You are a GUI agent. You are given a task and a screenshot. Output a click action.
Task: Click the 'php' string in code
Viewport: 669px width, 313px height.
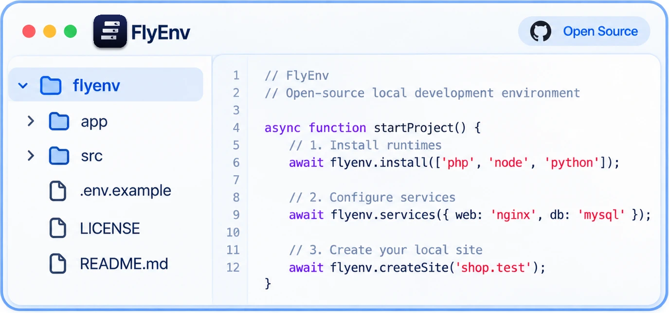click(x=457, y=163)
